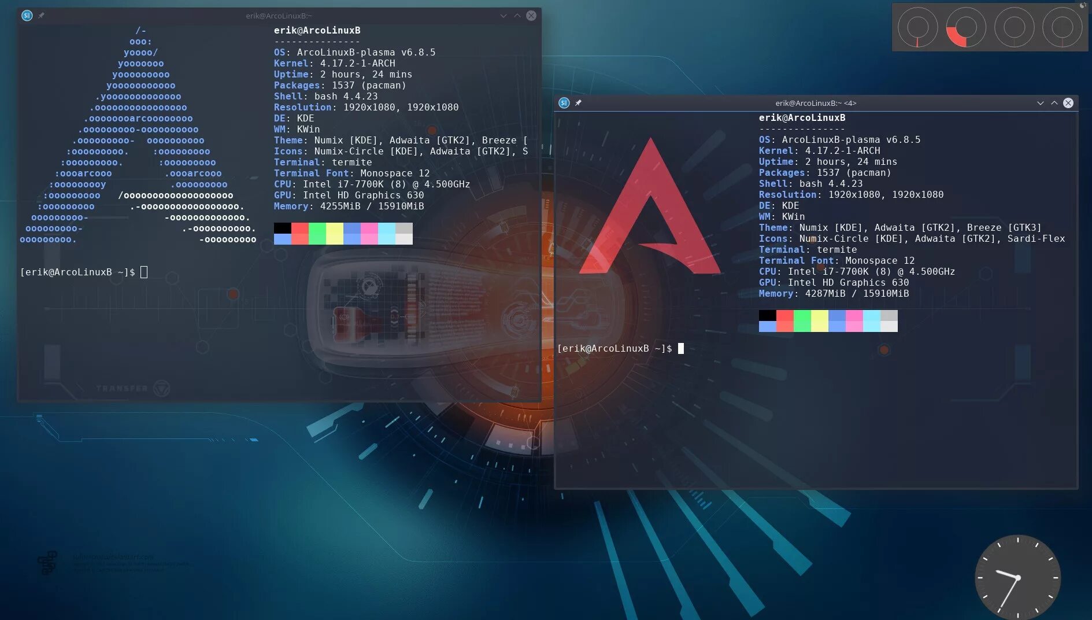Click the top-row green swatch in left terminal
Viewport: 1092px width, 620px height.
tap(317, 228)
